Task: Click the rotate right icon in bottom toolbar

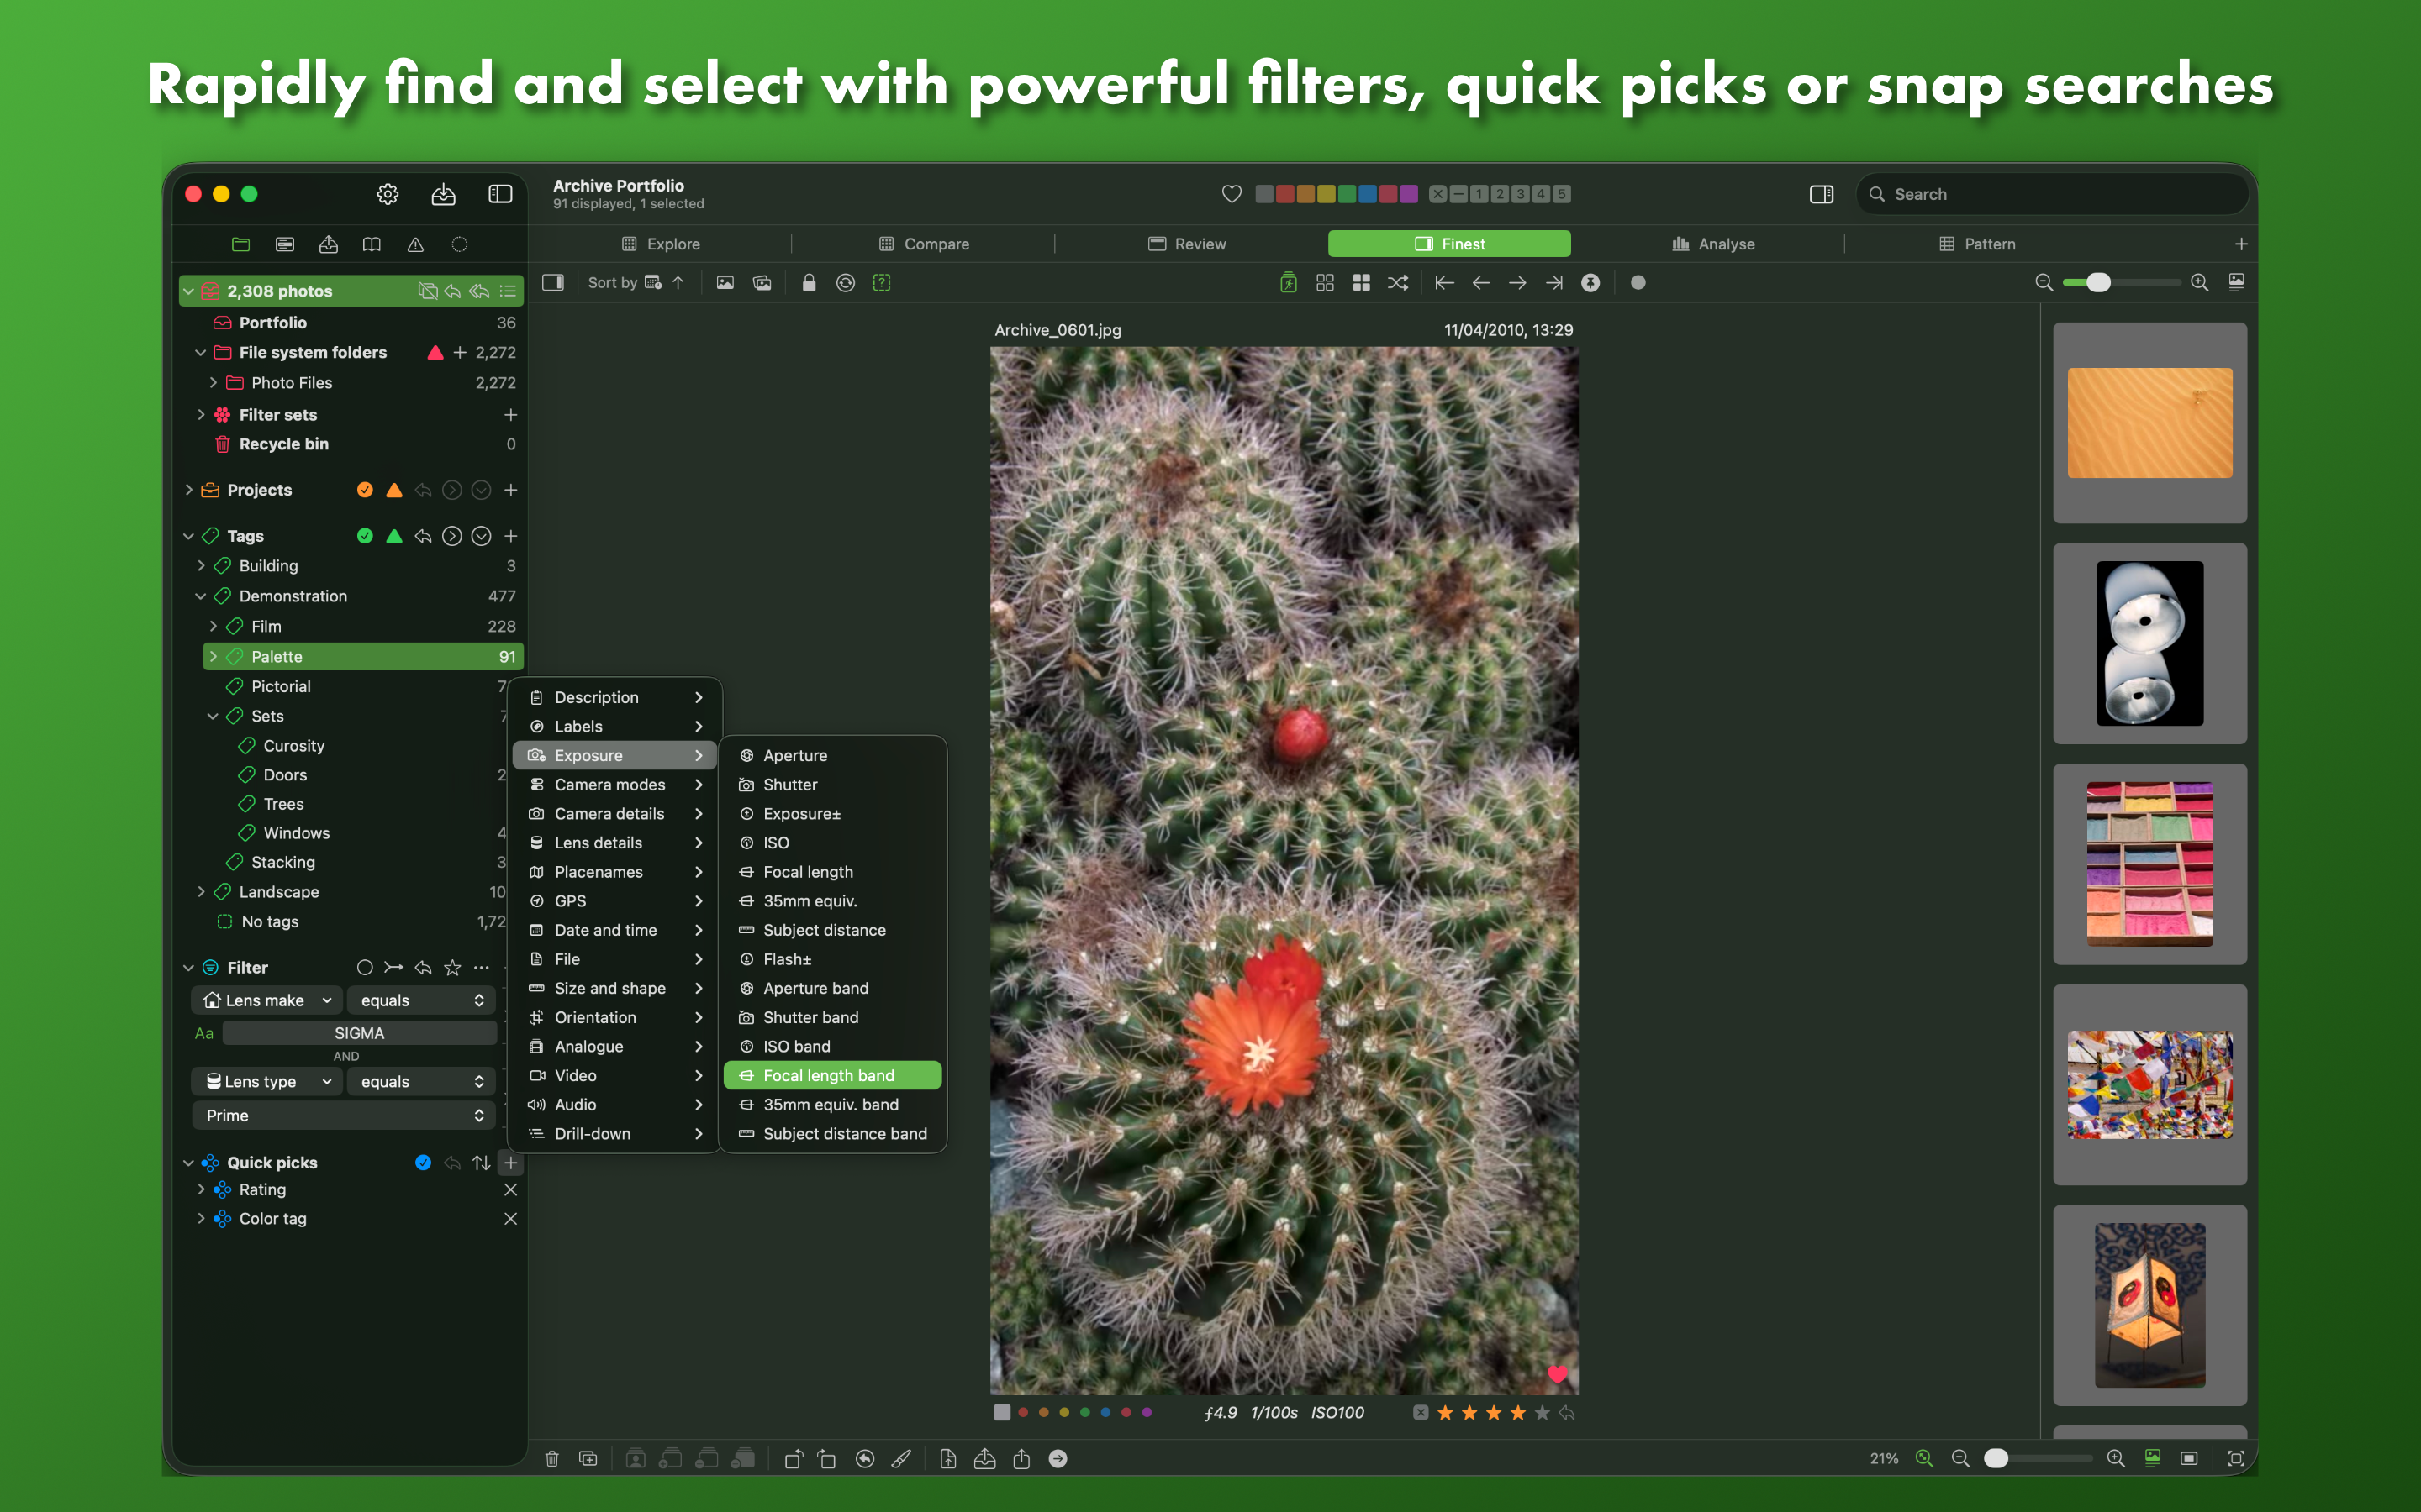Action: coord(827,1459)
